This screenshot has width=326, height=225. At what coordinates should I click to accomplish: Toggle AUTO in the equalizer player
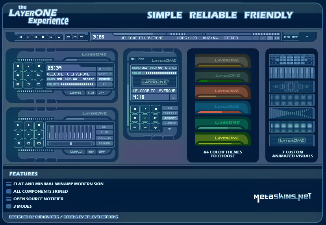click(x=104, y=132)
